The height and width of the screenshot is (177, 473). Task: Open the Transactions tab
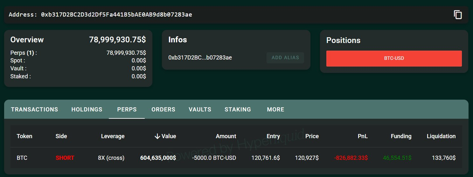click(x=34, y=110)
